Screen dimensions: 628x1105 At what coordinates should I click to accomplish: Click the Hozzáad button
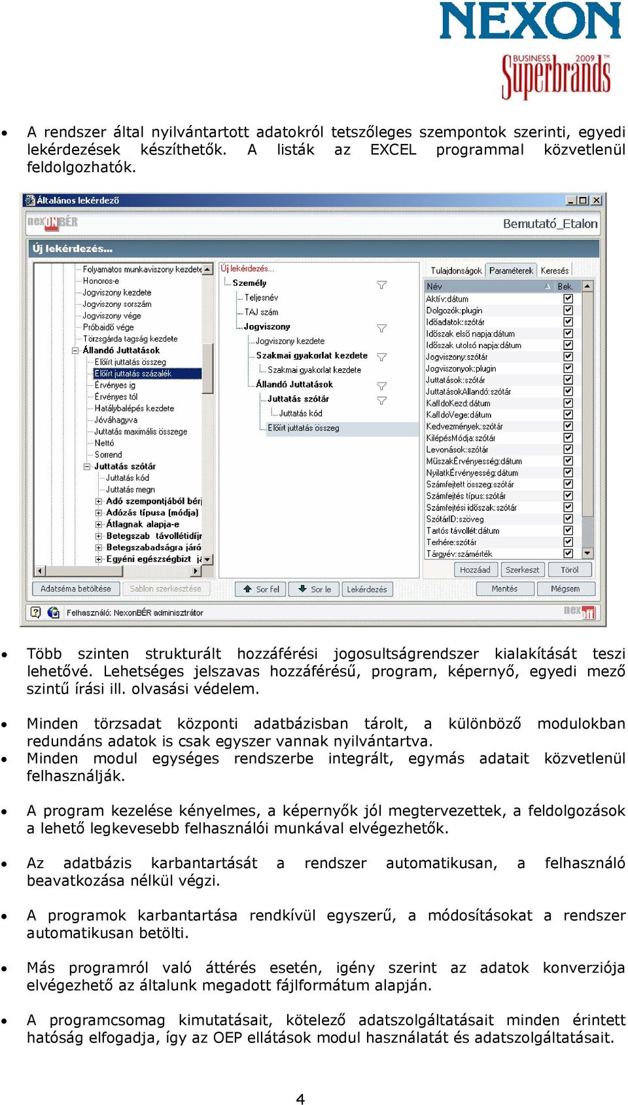(x=475, y=570)
